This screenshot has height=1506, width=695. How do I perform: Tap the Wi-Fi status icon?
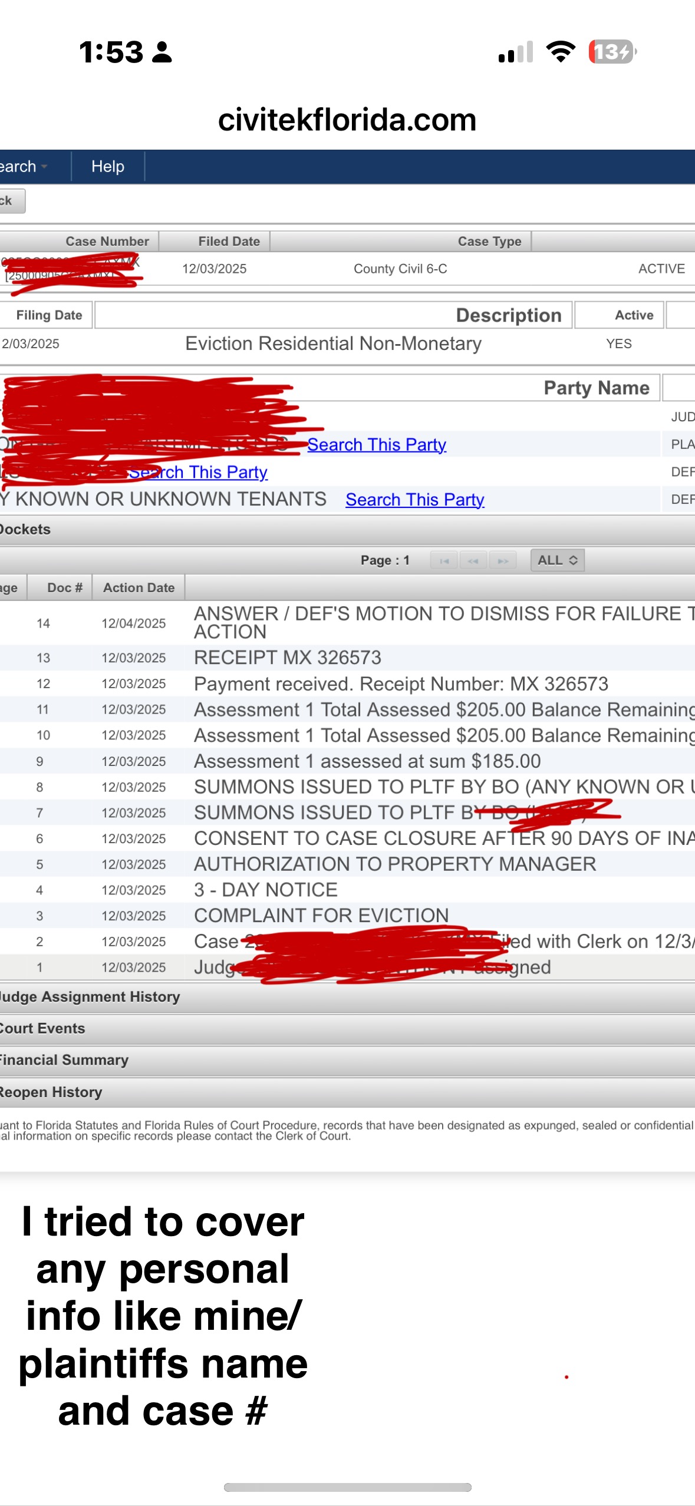click(x=561, y=52)
